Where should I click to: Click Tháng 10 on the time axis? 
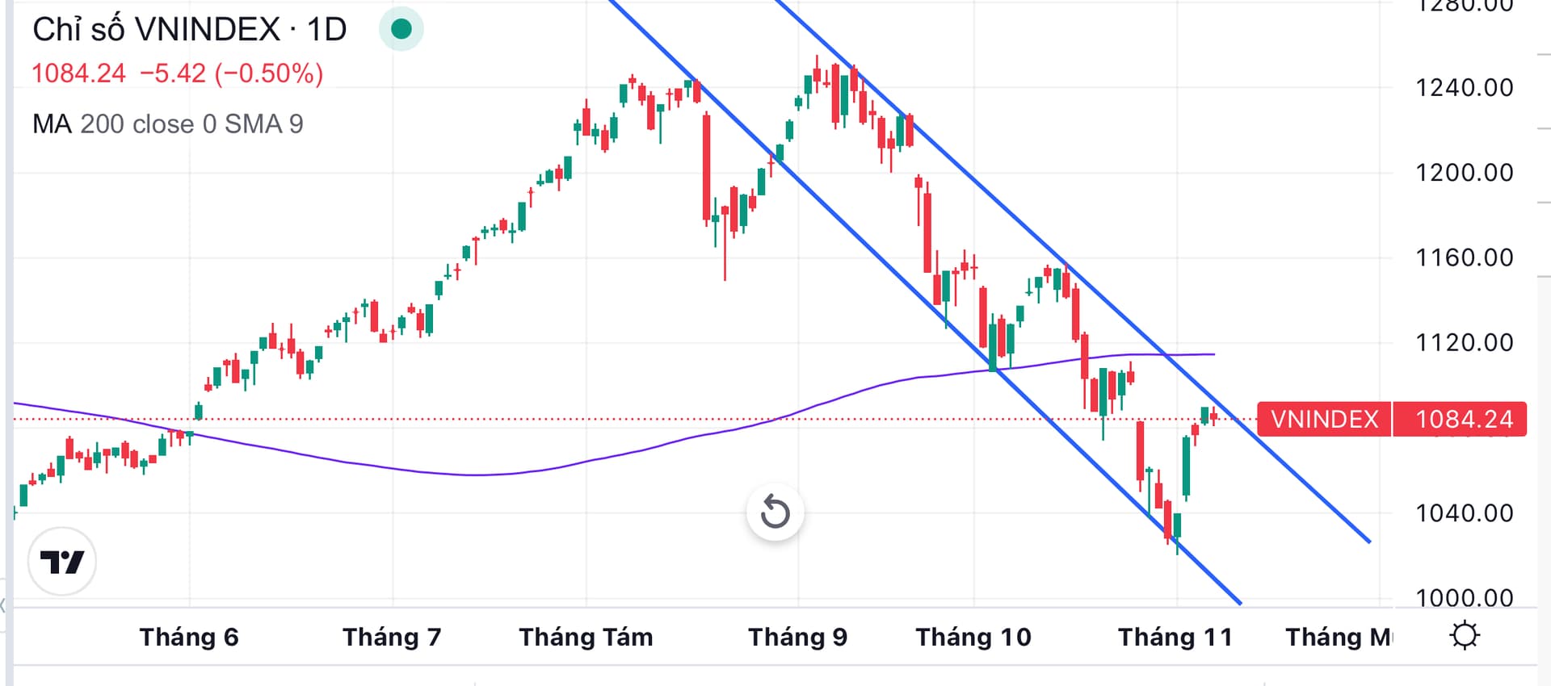973,638
